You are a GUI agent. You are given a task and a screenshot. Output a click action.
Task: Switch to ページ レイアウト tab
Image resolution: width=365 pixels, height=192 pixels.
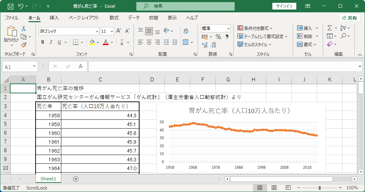pos(84,18)
